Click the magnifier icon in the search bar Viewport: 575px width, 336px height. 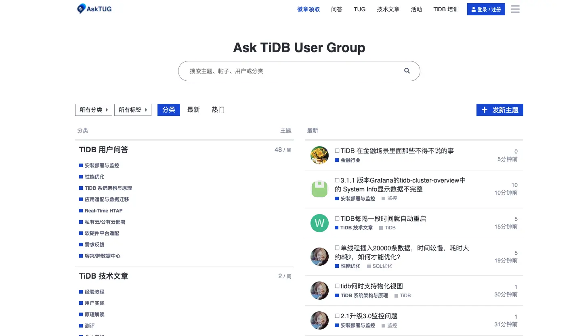tap(407, 71)
